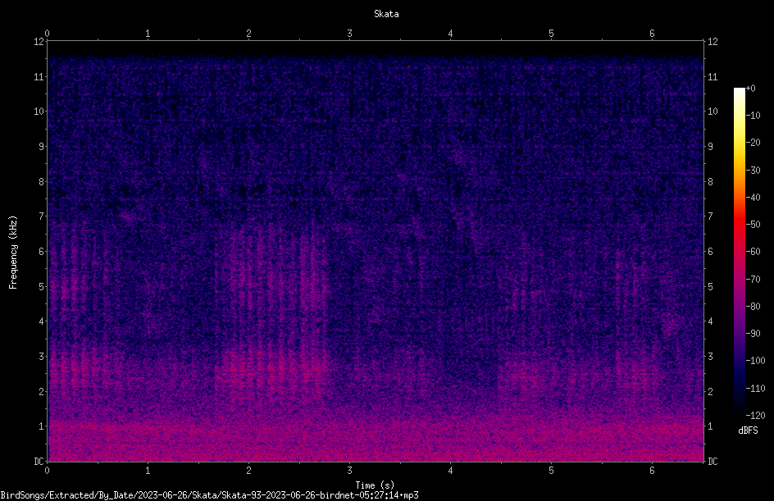Click the dBFS color scale bar
Viewport: 774px width, 501px height.
(739, 251)
